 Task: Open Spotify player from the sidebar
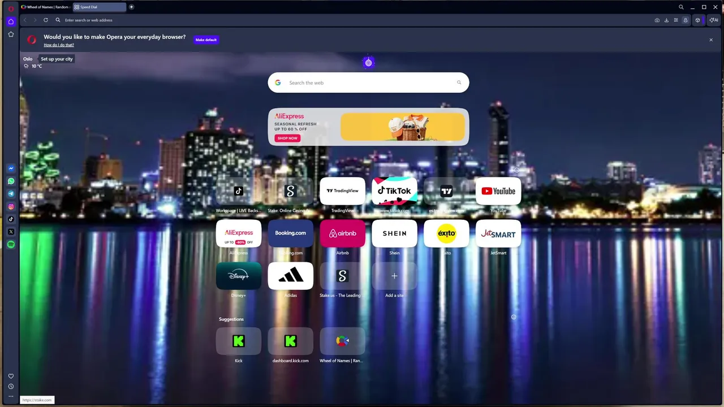(11, 245)
